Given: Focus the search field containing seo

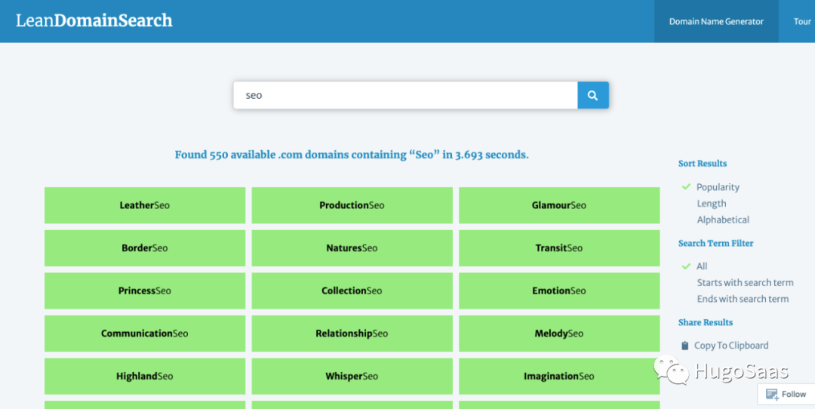Looking at the screenshot, I should click(x=405, y=95).
